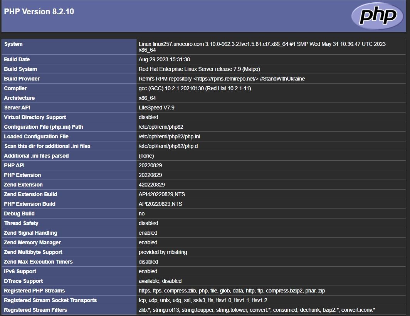
Task: Click the disabled value for Virtual Directory Support
Action: coord(148,117)
